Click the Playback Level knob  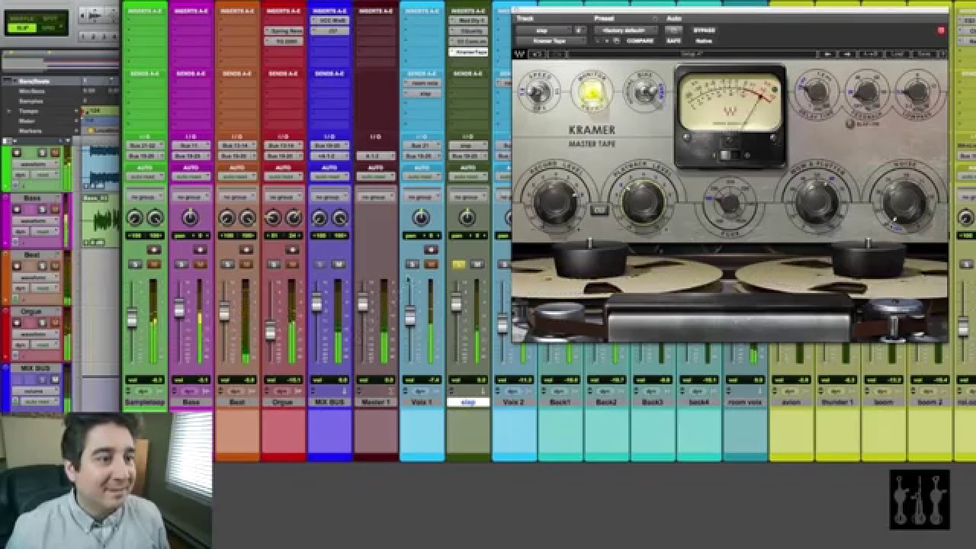pos(642,201)
